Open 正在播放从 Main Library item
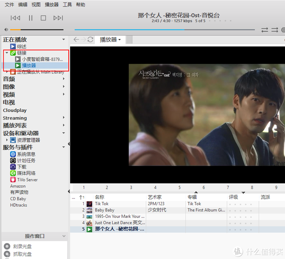Viewport: 285px width, 259px height. coord(41,72)
